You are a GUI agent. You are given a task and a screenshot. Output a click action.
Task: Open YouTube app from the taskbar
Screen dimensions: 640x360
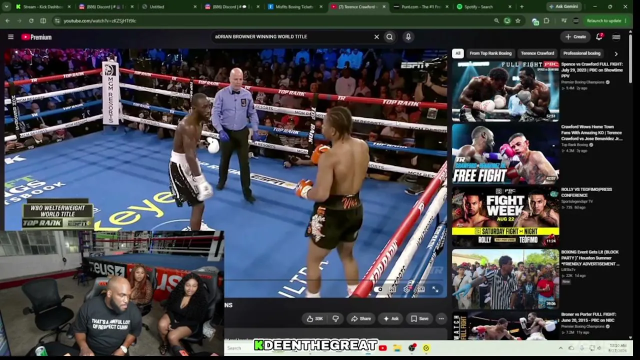point(382,348)
